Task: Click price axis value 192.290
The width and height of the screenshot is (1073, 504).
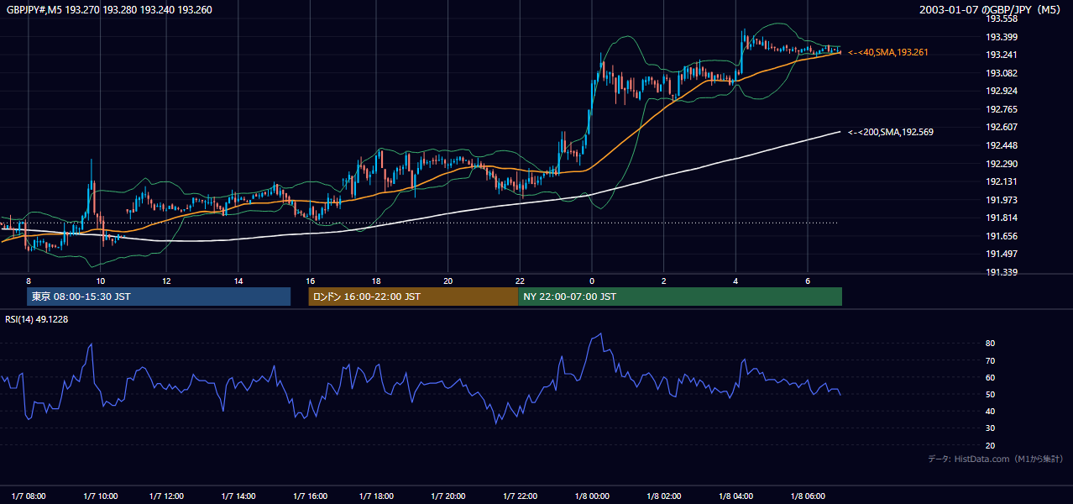Action: [1001, 164]
